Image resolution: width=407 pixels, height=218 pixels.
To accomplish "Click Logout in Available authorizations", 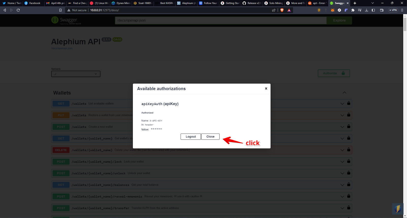I will coord(191,137).
